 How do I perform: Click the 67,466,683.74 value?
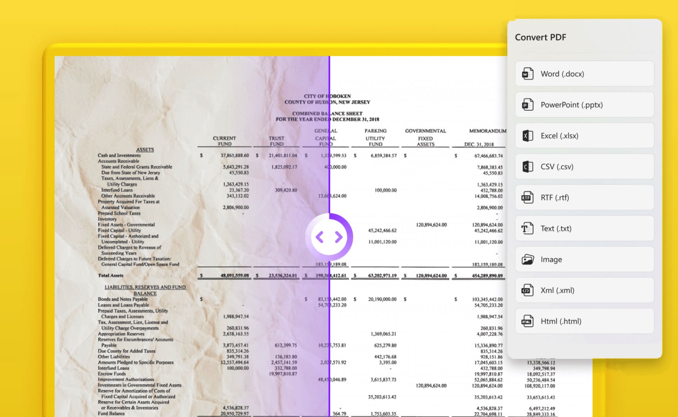[x=489, y=156]
